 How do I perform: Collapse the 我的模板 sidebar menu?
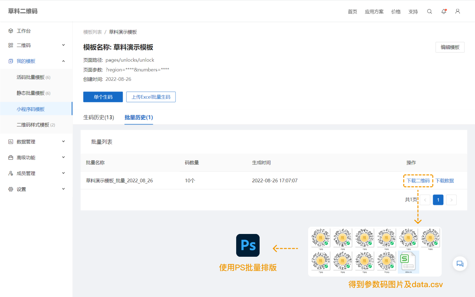point(64,61)
